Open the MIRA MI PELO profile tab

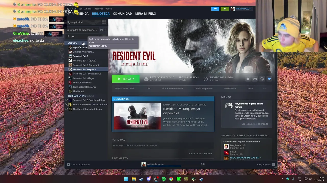pyautogui.click(x=146, y=14)
